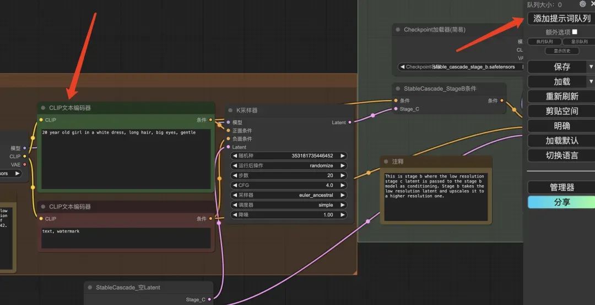
Task: Open the 运行后操作 randomize selector
Action: [x=289, y=165]
